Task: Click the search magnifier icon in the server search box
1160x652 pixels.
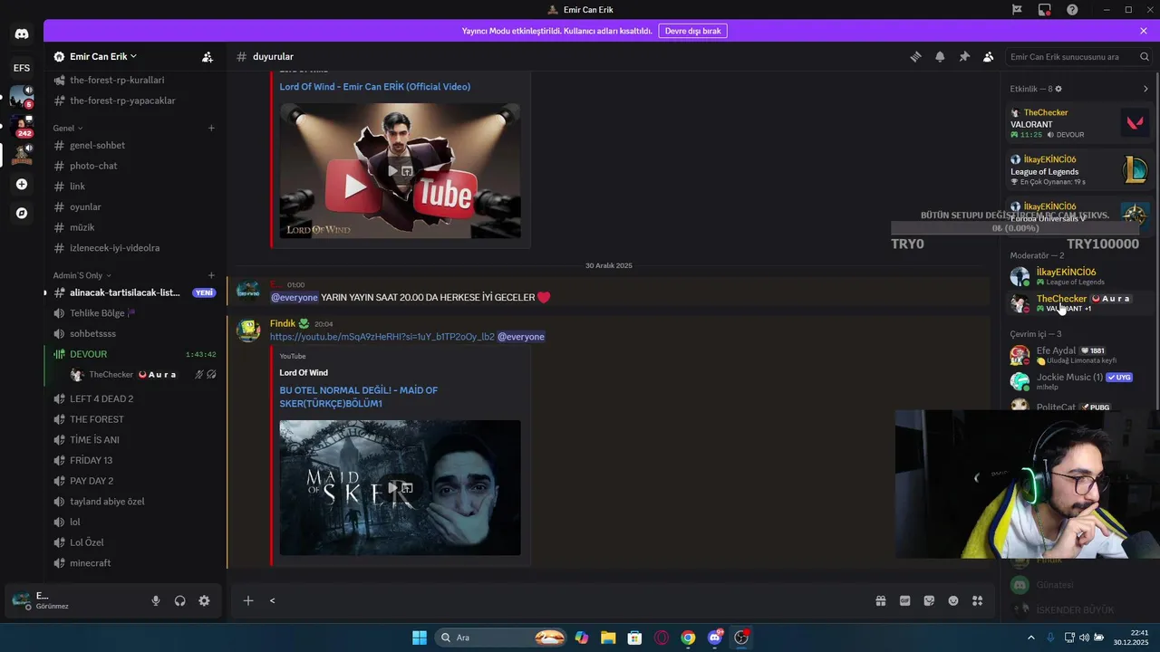Action: pos(1144,56)
